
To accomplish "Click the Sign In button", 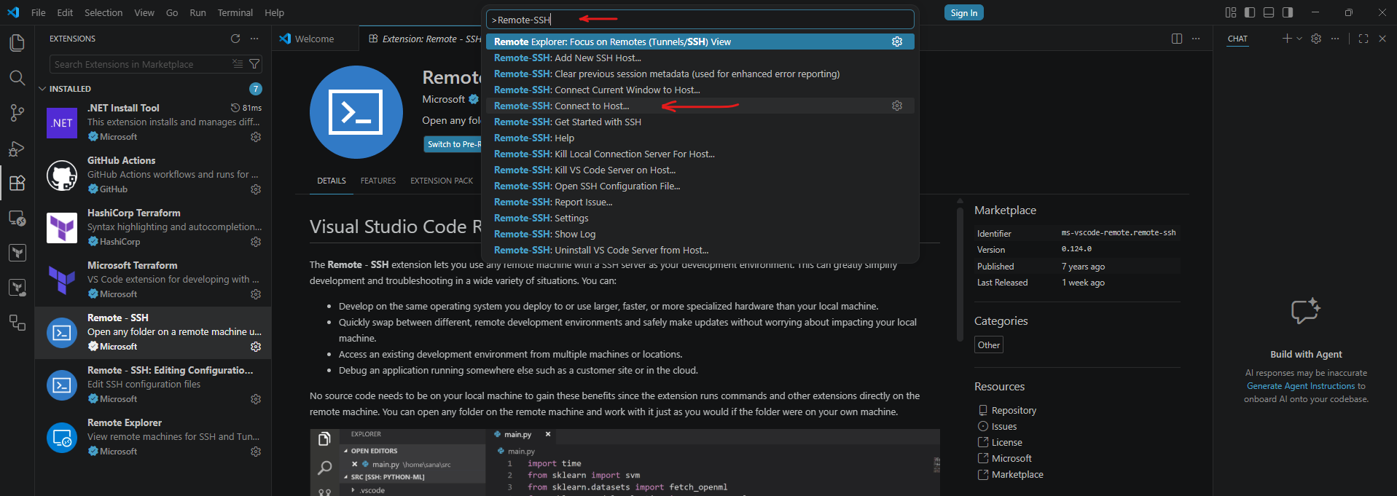I will click(964, 12).
